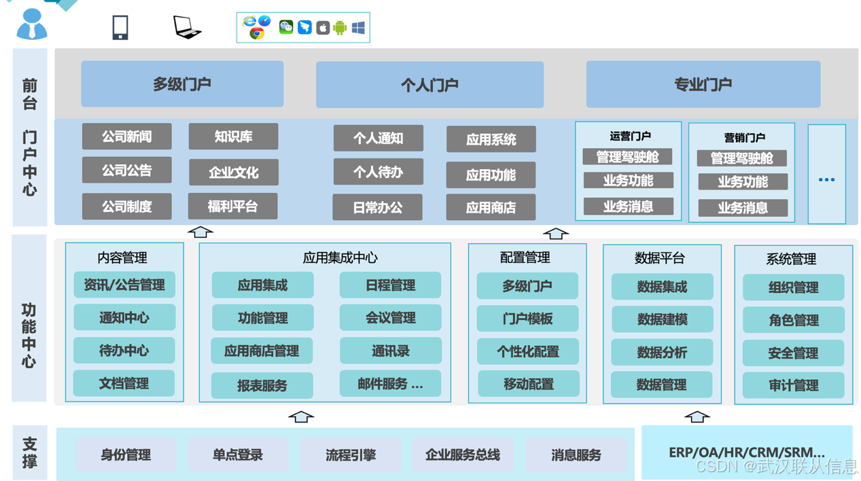Viewport: 861px width, 481px height.
Task: Choose 邮件服务 block
Action: [x=390, y=384]
